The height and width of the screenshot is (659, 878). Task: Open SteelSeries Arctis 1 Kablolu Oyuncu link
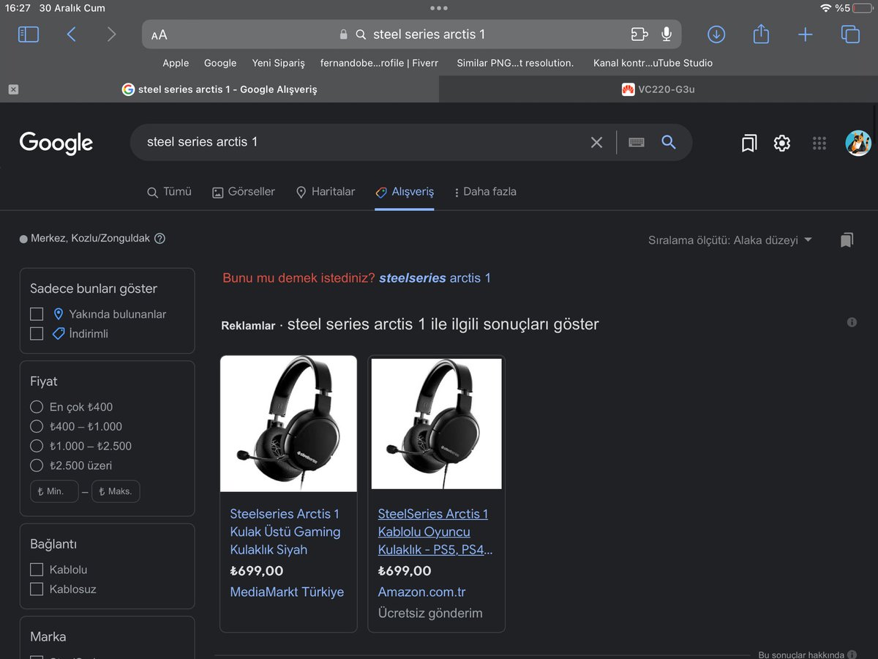pos(435,532)
